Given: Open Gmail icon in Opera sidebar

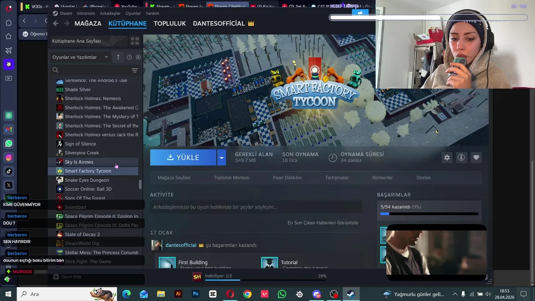Looking at the screenshot, I should coord(9,130).
